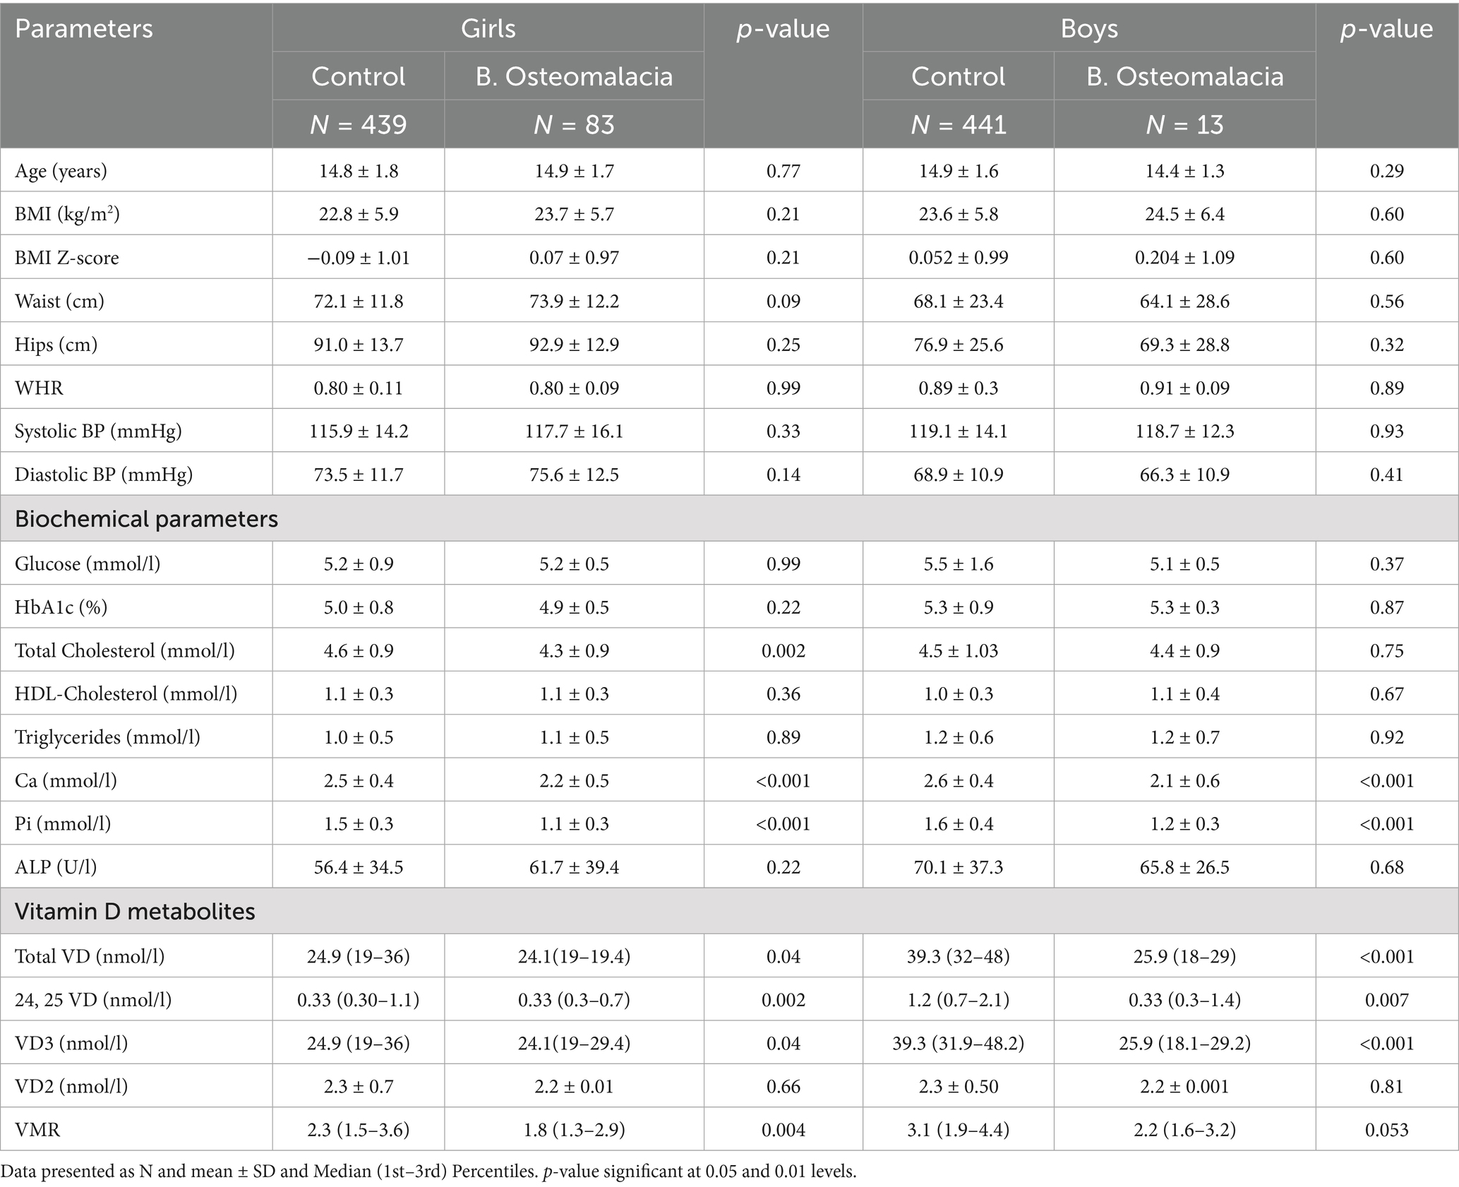Click the Age (years) row label
The image size is (1459, 1187).
(61, 172)
